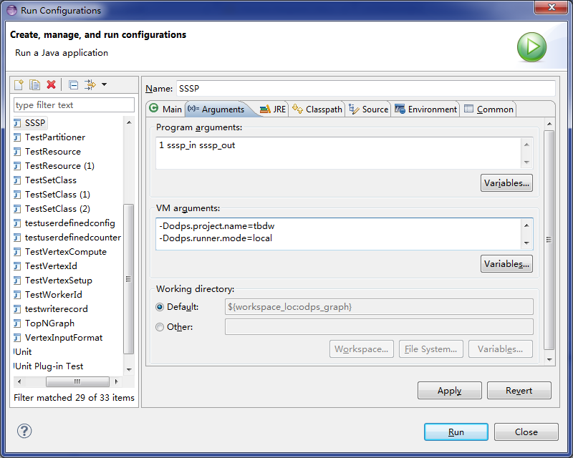Click the green Run arrow banner icon

(531, 47)
